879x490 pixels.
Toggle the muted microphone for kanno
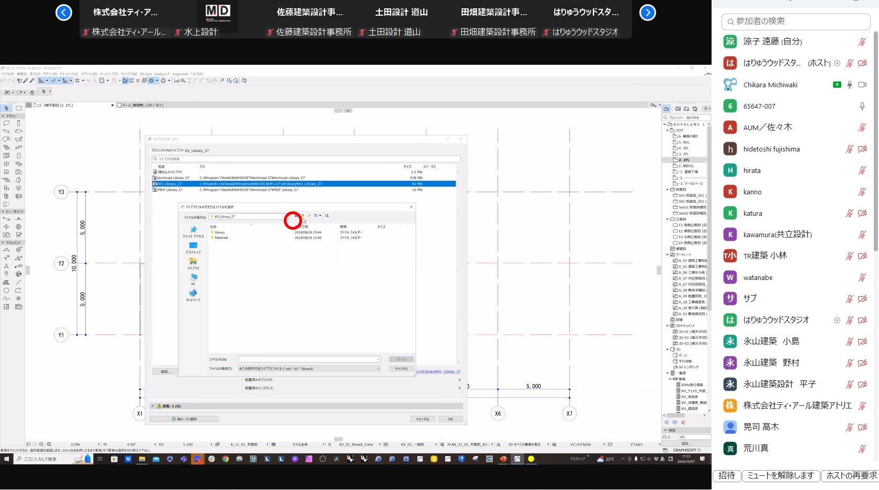(862, 192)
